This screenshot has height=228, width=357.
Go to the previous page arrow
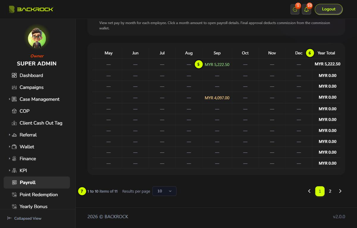[309, 191]
